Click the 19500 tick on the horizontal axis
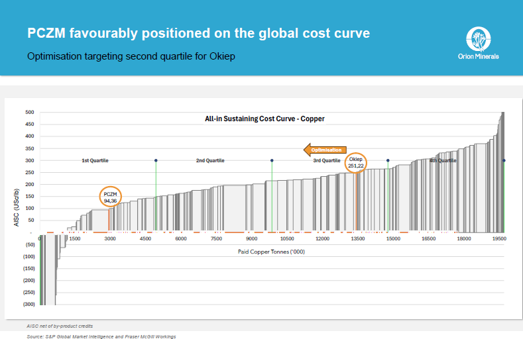Viewport: 523px width, 339px height. tap(499, 239)
